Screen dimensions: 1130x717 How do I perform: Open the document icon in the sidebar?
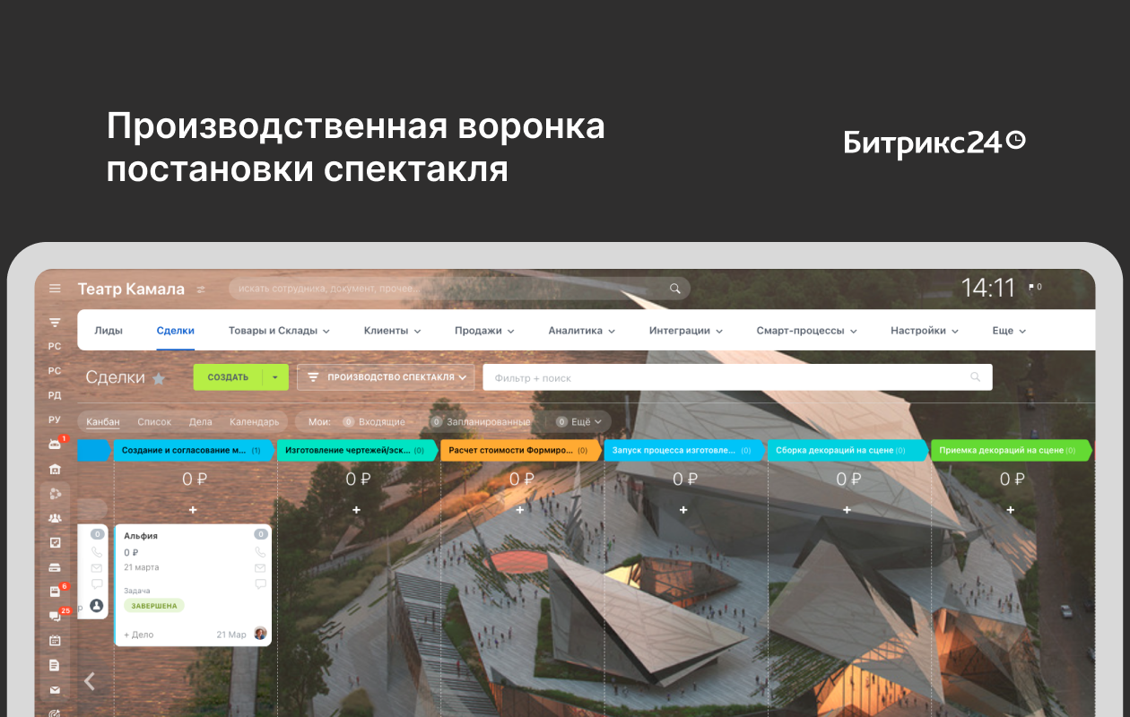pyautogui.click(x=55, y=665)
